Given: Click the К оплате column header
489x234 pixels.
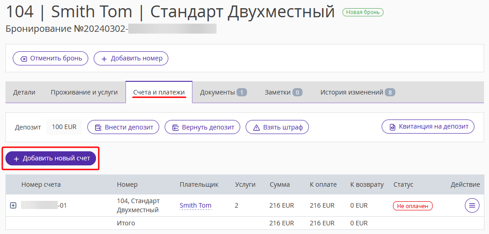Looking at the screenshot, I should click(323, 184).
